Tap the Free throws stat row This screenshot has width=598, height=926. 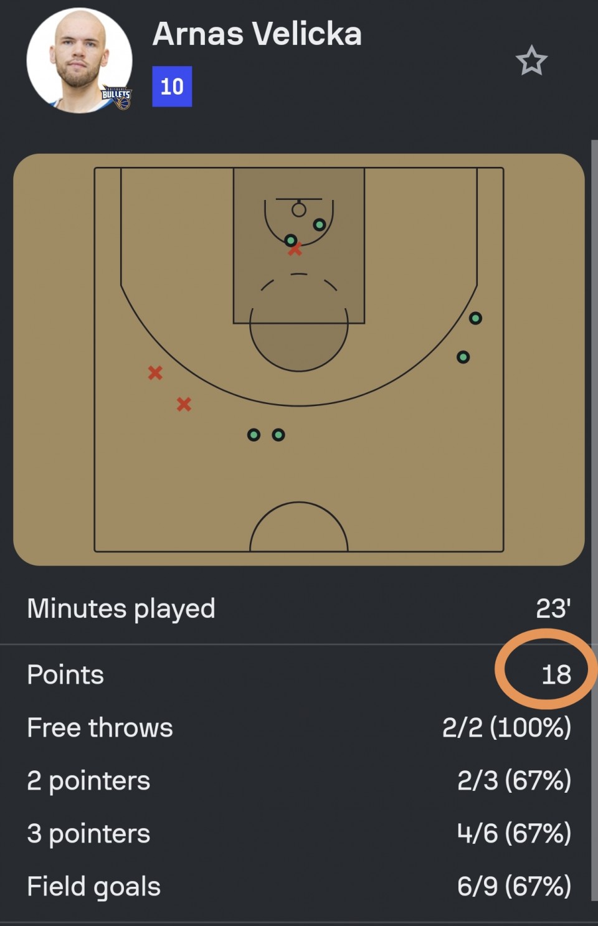tap(299, 727)
